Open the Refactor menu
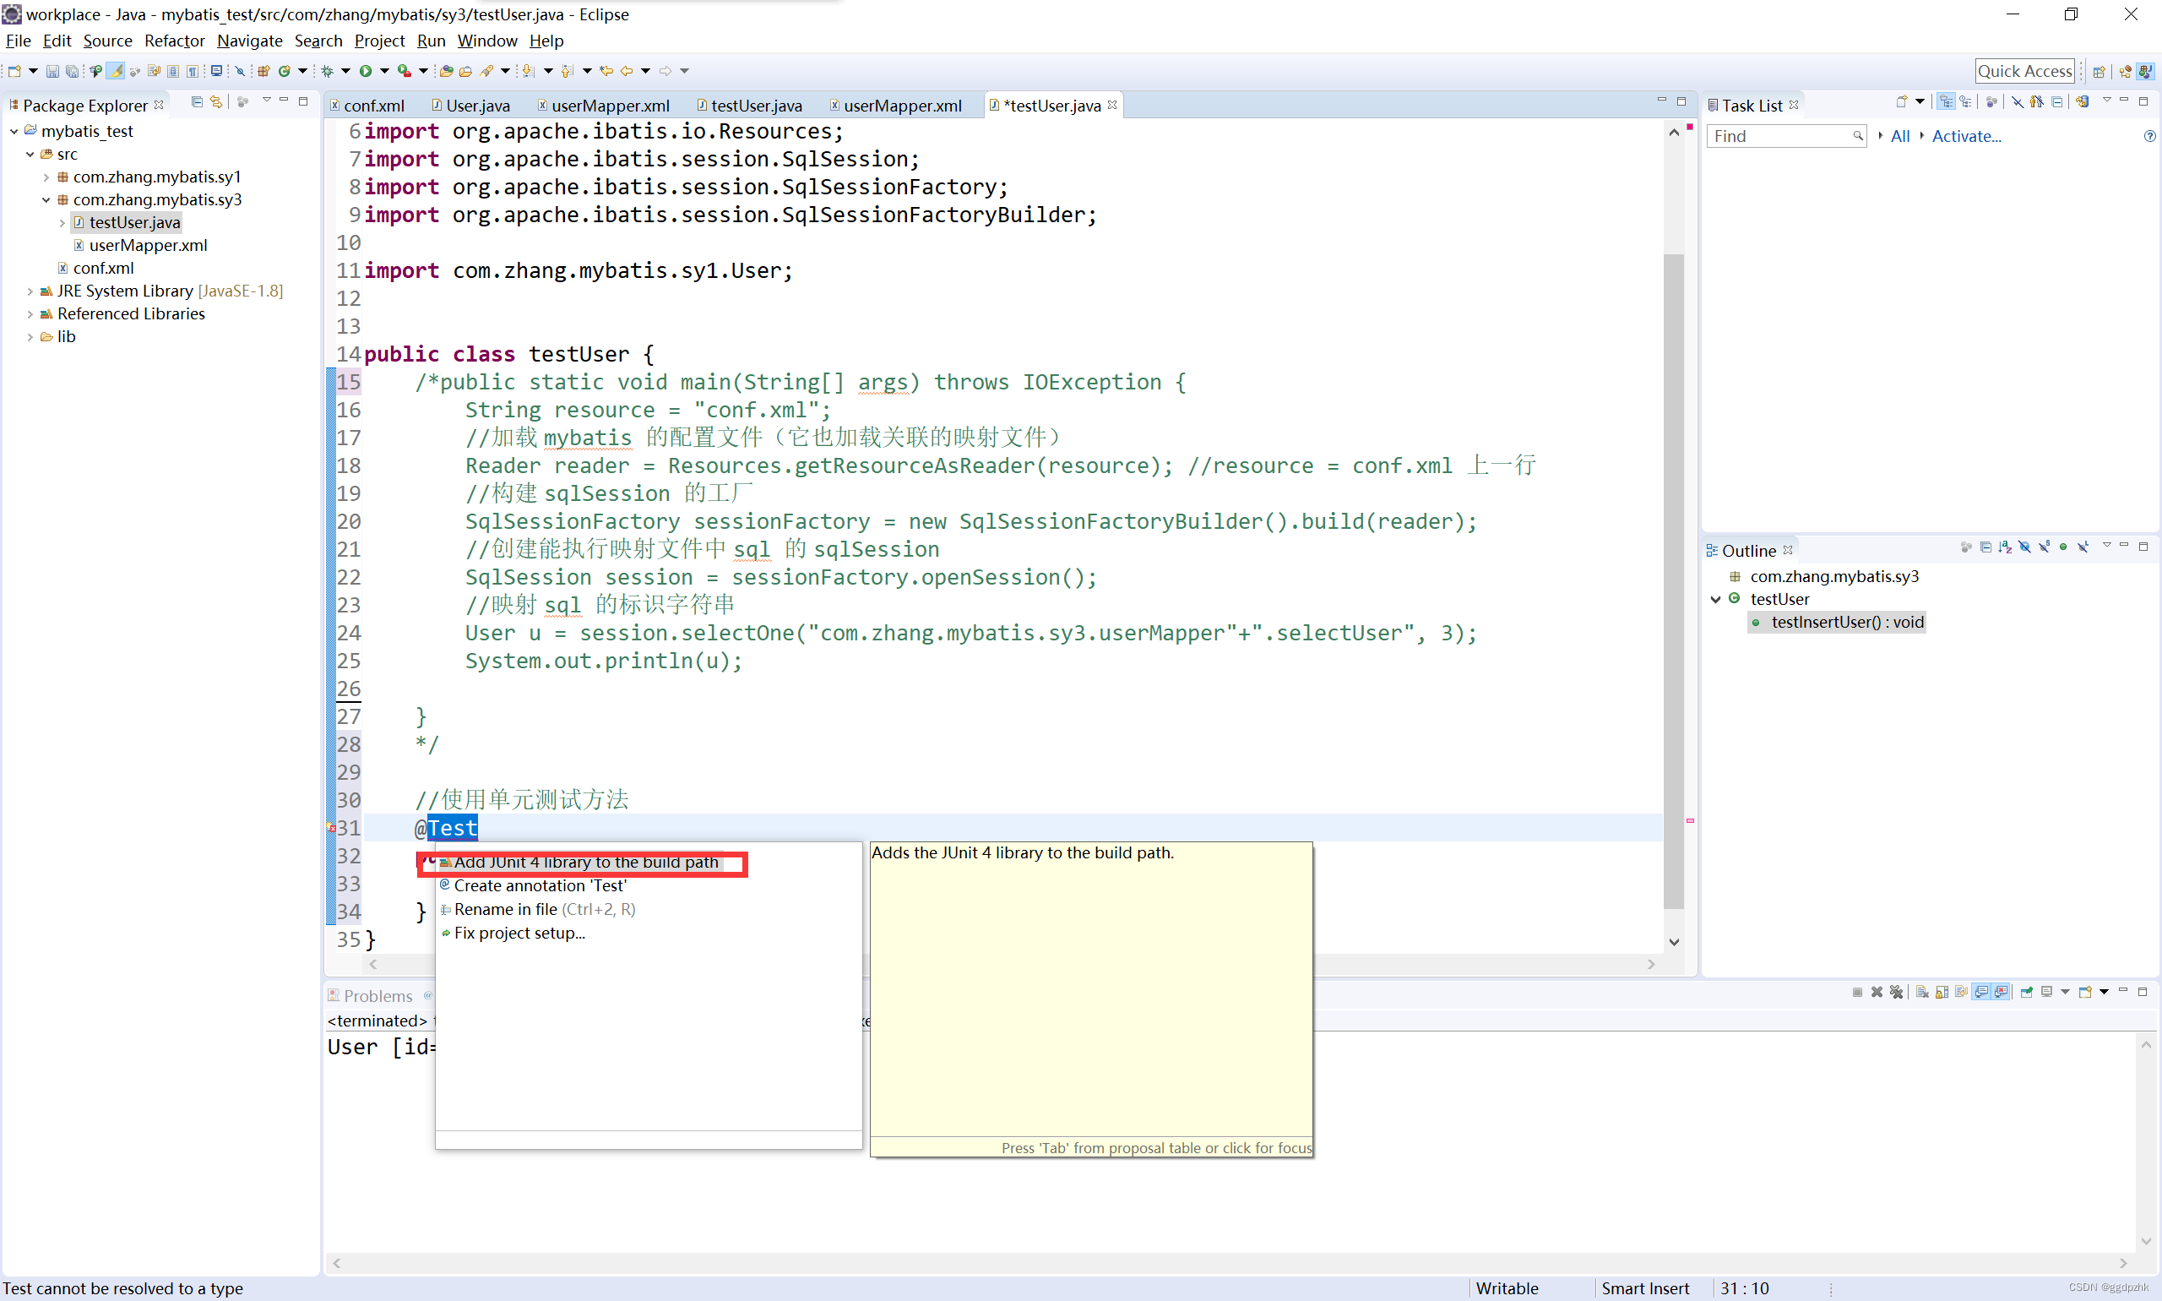The width and height of the screenshot is (2162, 1301). [175, 41]
